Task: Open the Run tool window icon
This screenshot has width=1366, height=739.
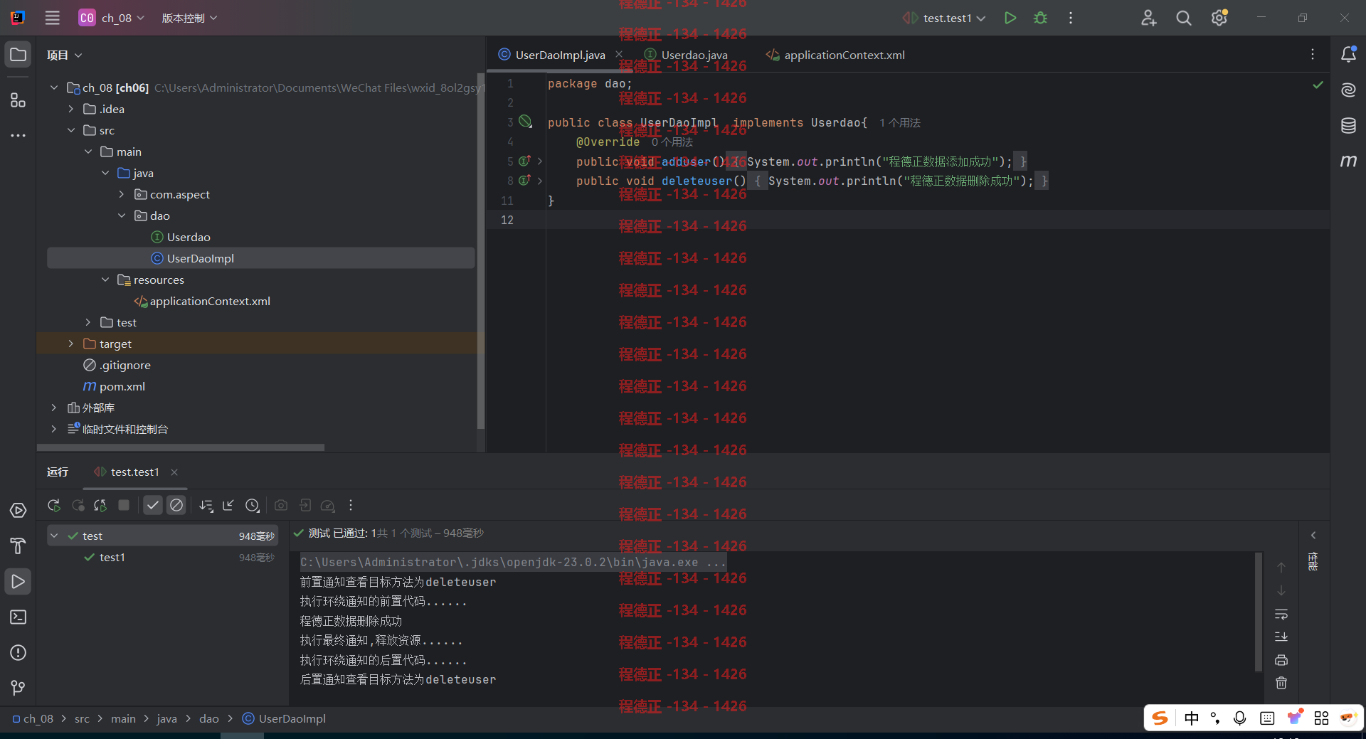Action: 18,582
